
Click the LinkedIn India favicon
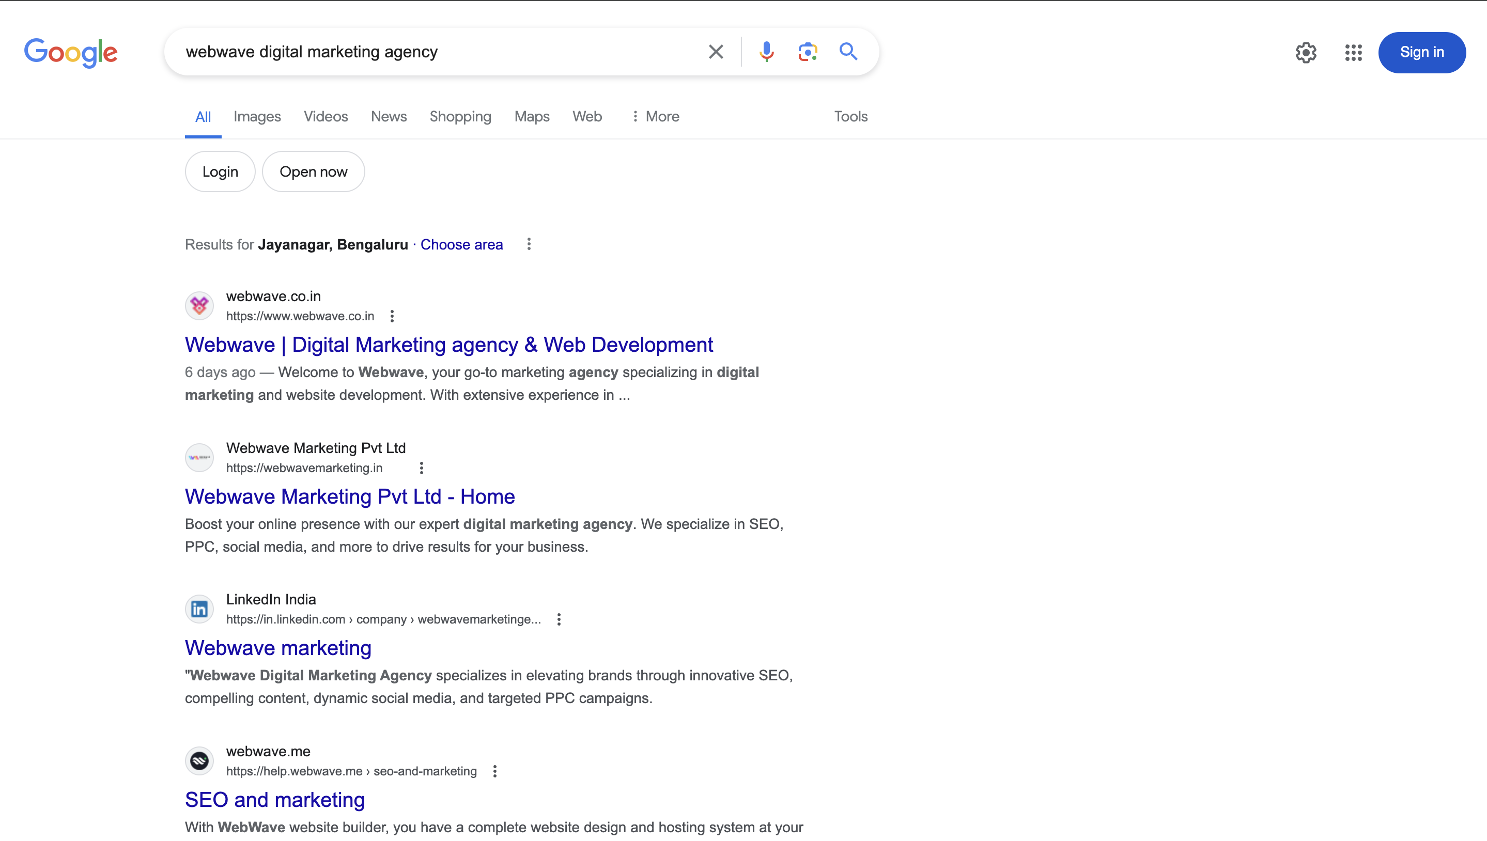pyautogui.click(x=199, y=609)
